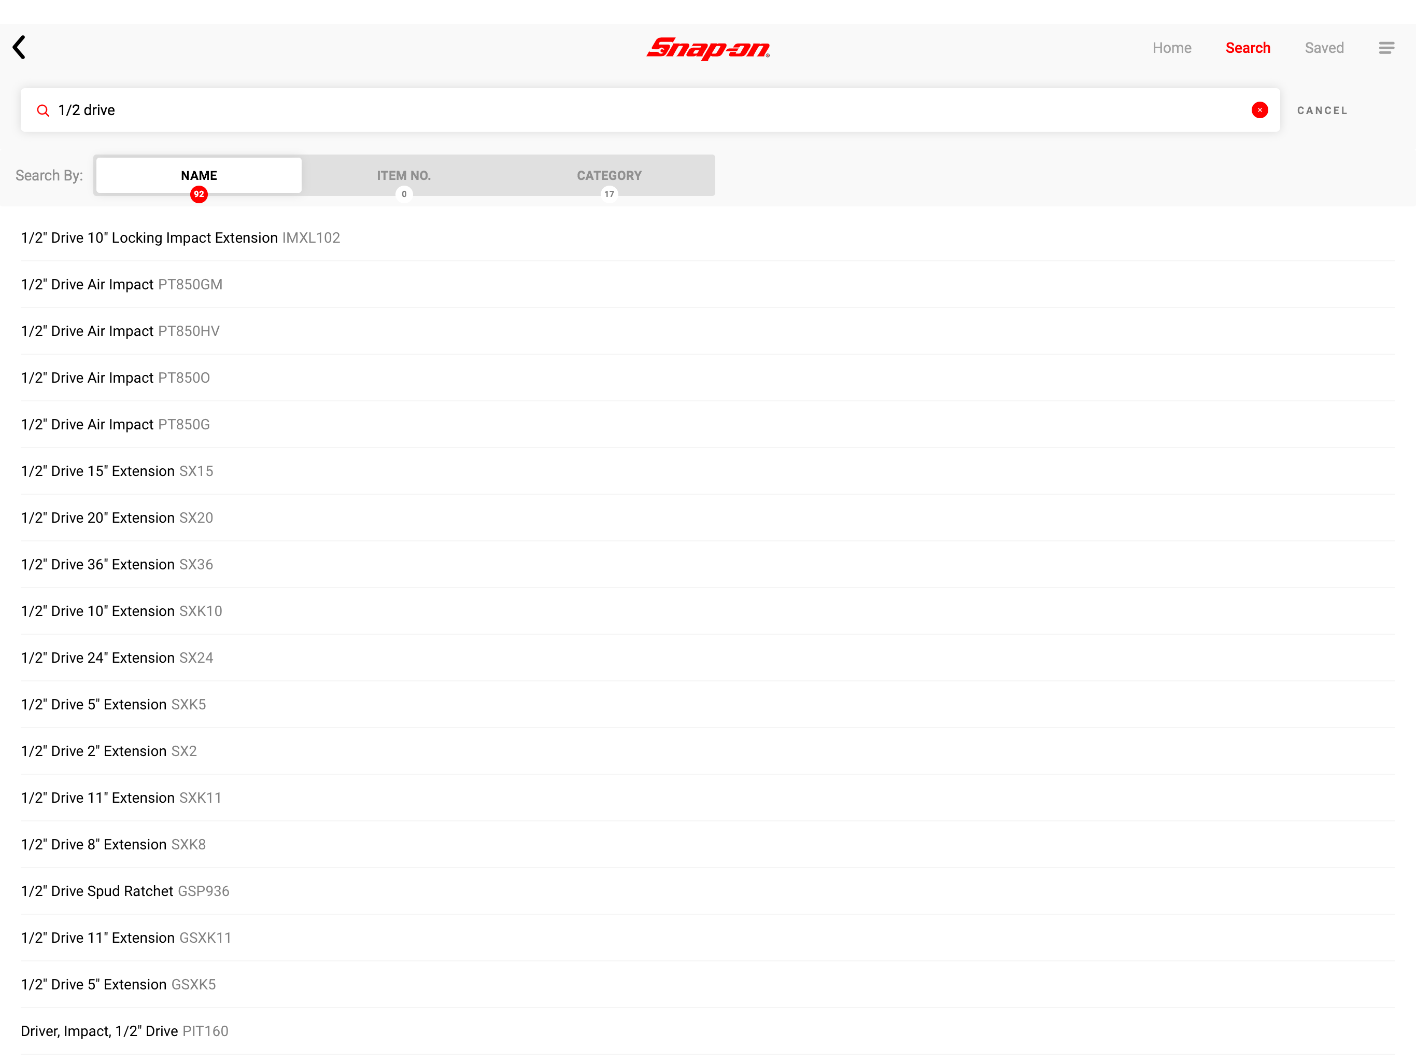Choose Driver, Impact PIT160 result
The image size is (1416, 1062).
click(x=124, y=1031)
